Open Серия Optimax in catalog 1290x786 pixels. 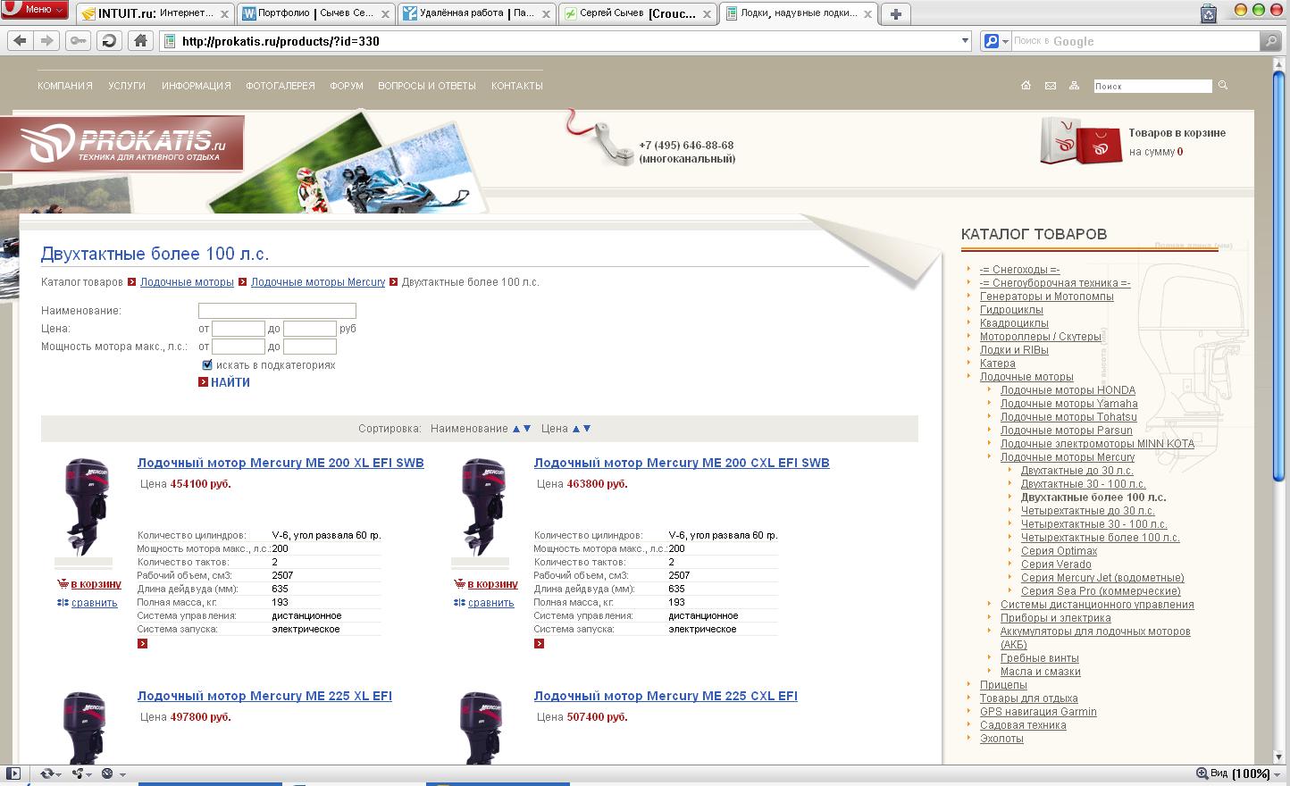point(1060,551)
